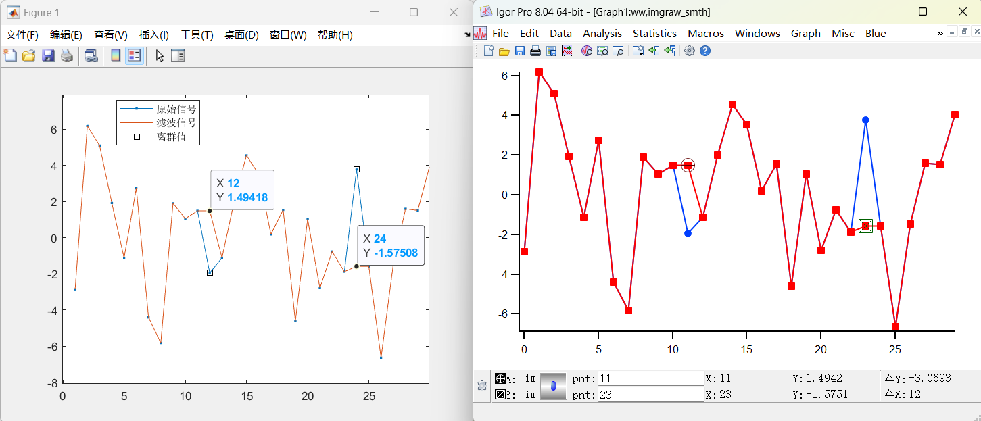Click the second green arrow icon in the Igor toolbar
981x421 pixels.
669,51
